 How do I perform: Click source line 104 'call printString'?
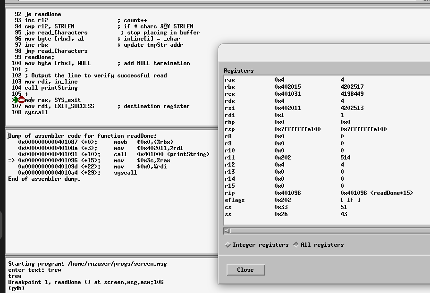tap(44, 88)
